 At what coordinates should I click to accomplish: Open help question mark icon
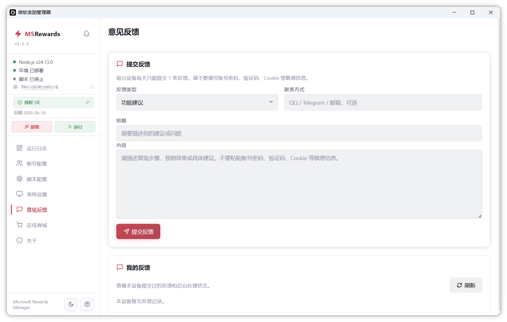point(87,304)
